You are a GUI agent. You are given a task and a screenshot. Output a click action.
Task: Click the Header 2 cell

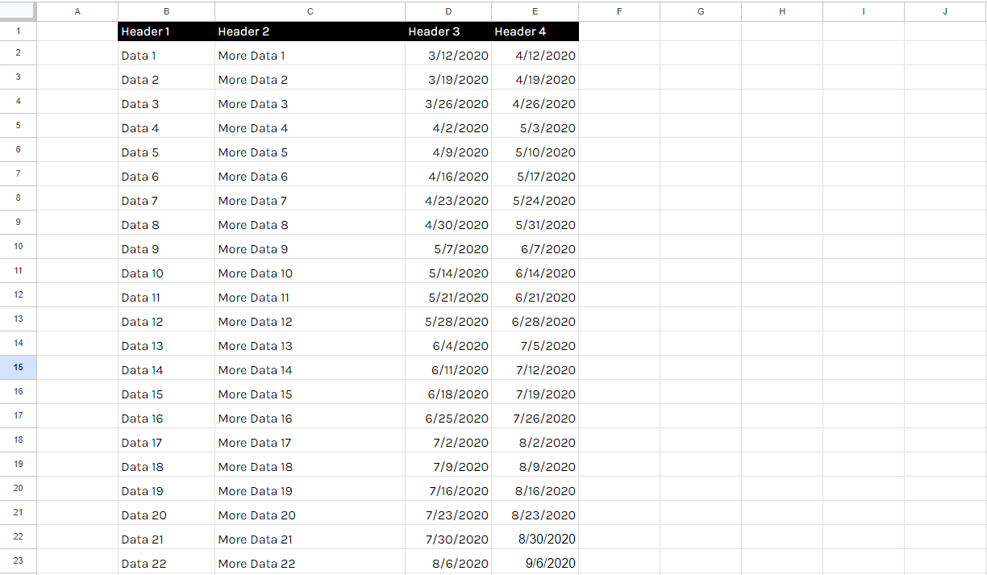coord(310,31)
